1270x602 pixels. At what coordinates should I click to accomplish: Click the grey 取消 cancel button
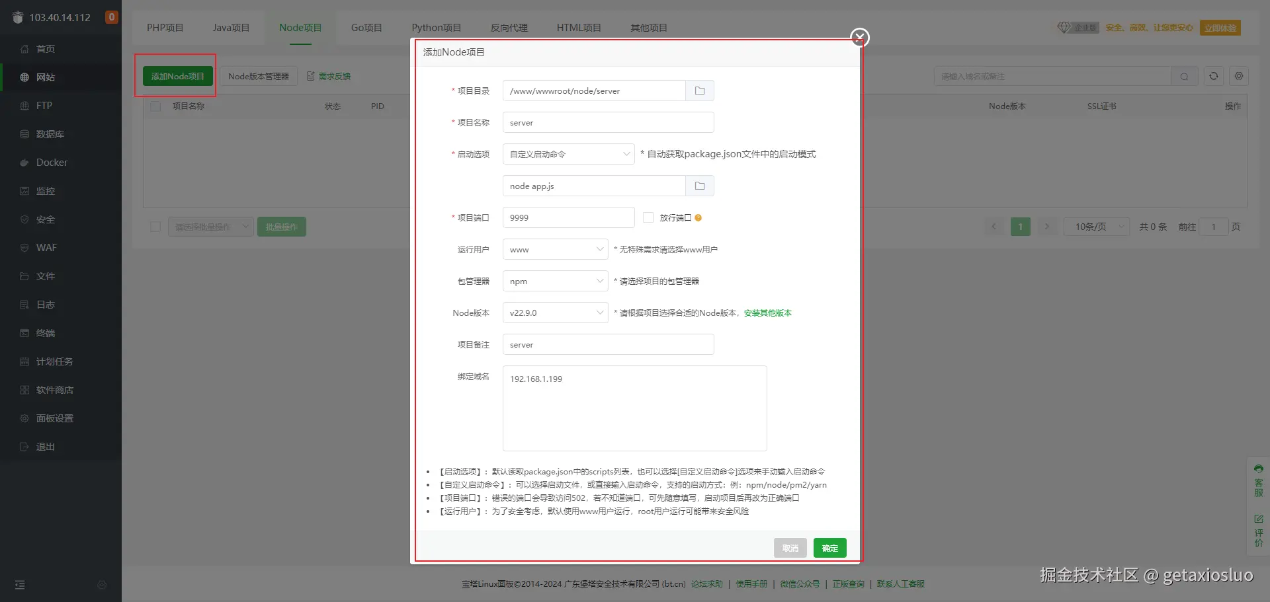(x=790, y=548)
